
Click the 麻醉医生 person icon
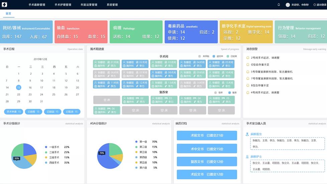(247, 134)
